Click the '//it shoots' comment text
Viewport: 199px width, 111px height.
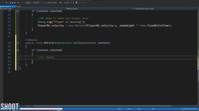(x=46, y=58)
